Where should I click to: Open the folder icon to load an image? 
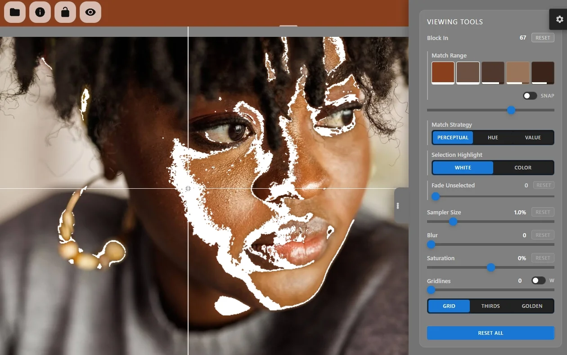point(15,12)
